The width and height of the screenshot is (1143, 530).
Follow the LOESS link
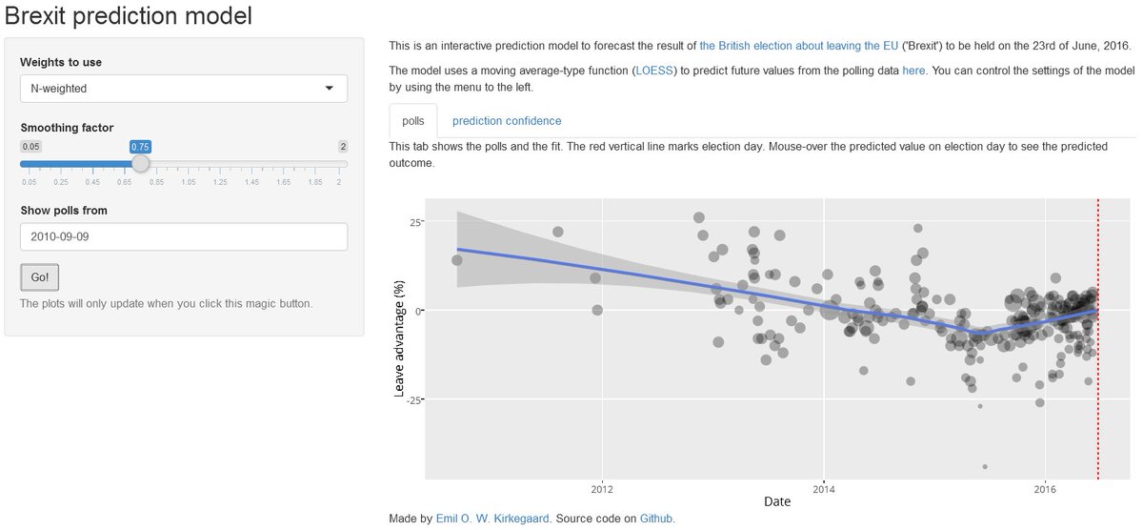click(653, 71)
